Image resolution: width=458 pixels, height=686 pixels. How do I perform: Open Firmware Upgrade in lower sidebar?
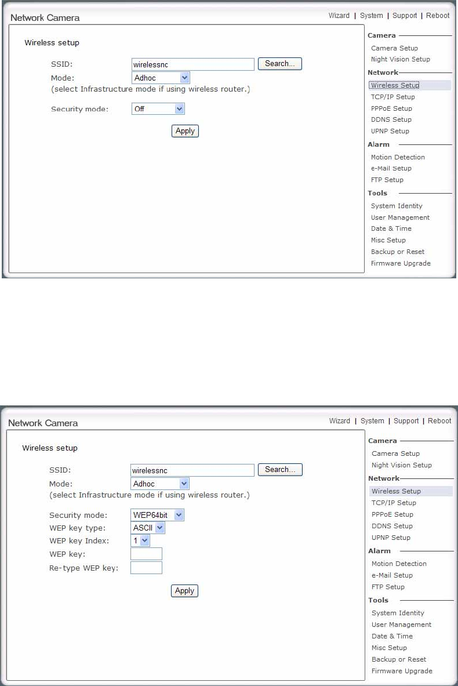pyautogui.click(x=402, y=671)
